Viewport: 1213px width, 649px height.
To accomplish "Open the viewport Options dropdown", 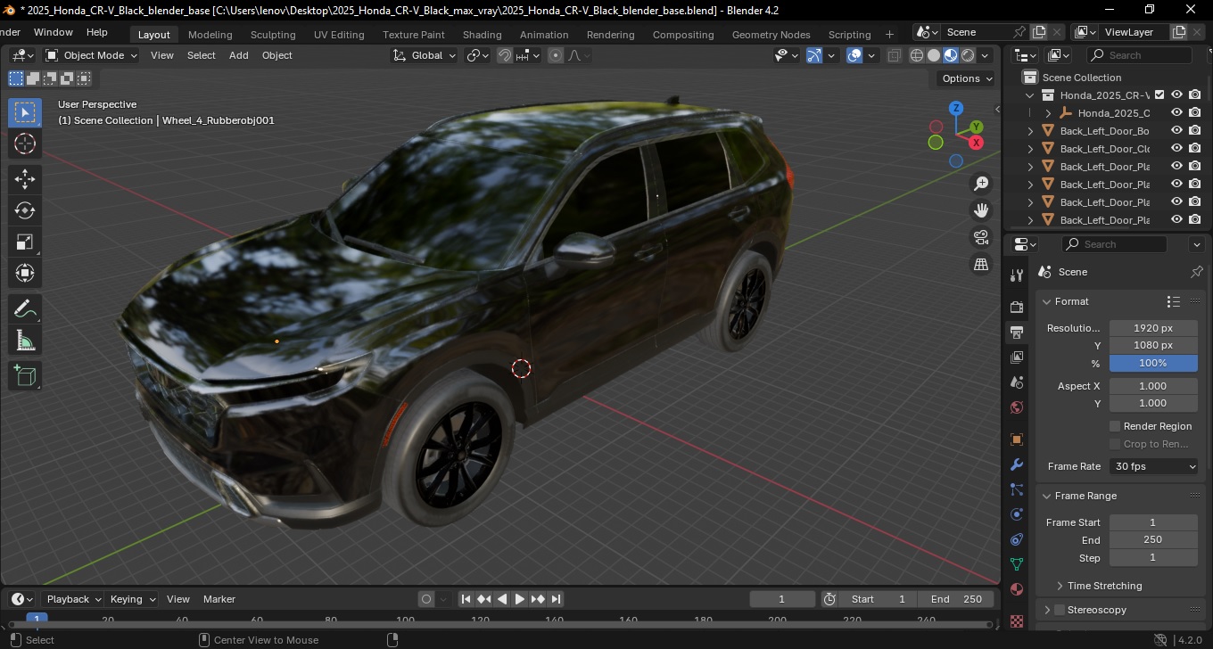I will click(x=968, y=78).
